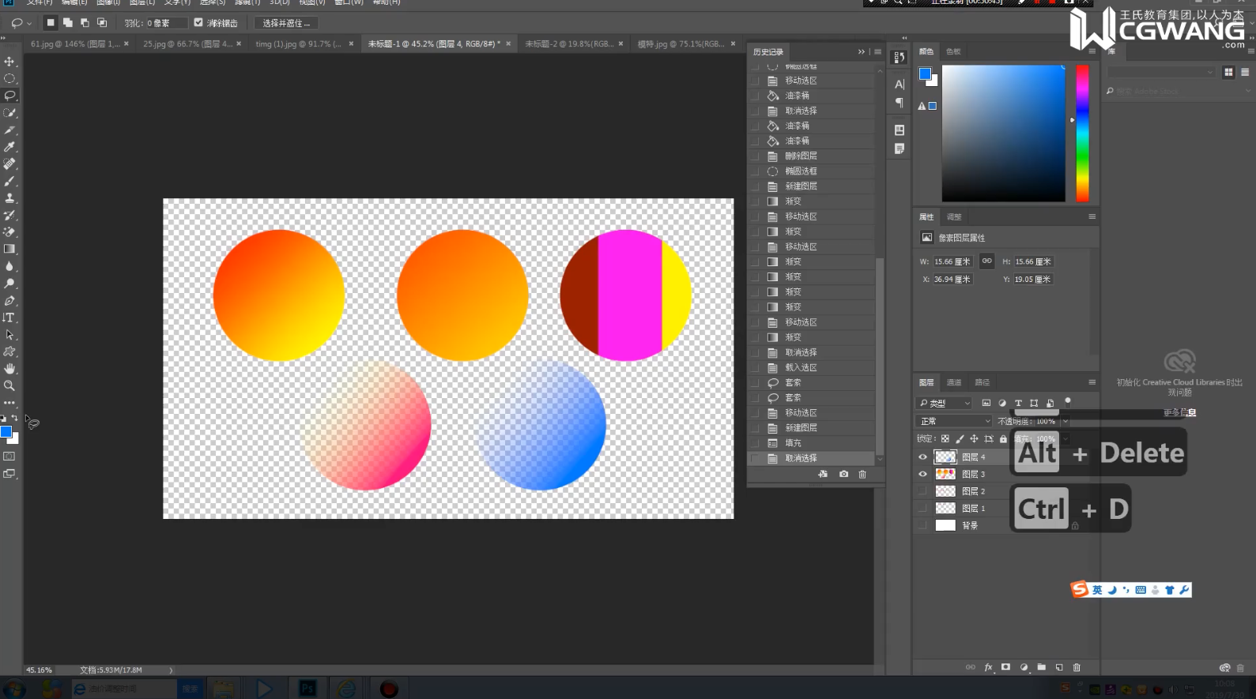Show the 背景 layer visibility box
Screen dimensions: 1256x699
tap(922, 525)
